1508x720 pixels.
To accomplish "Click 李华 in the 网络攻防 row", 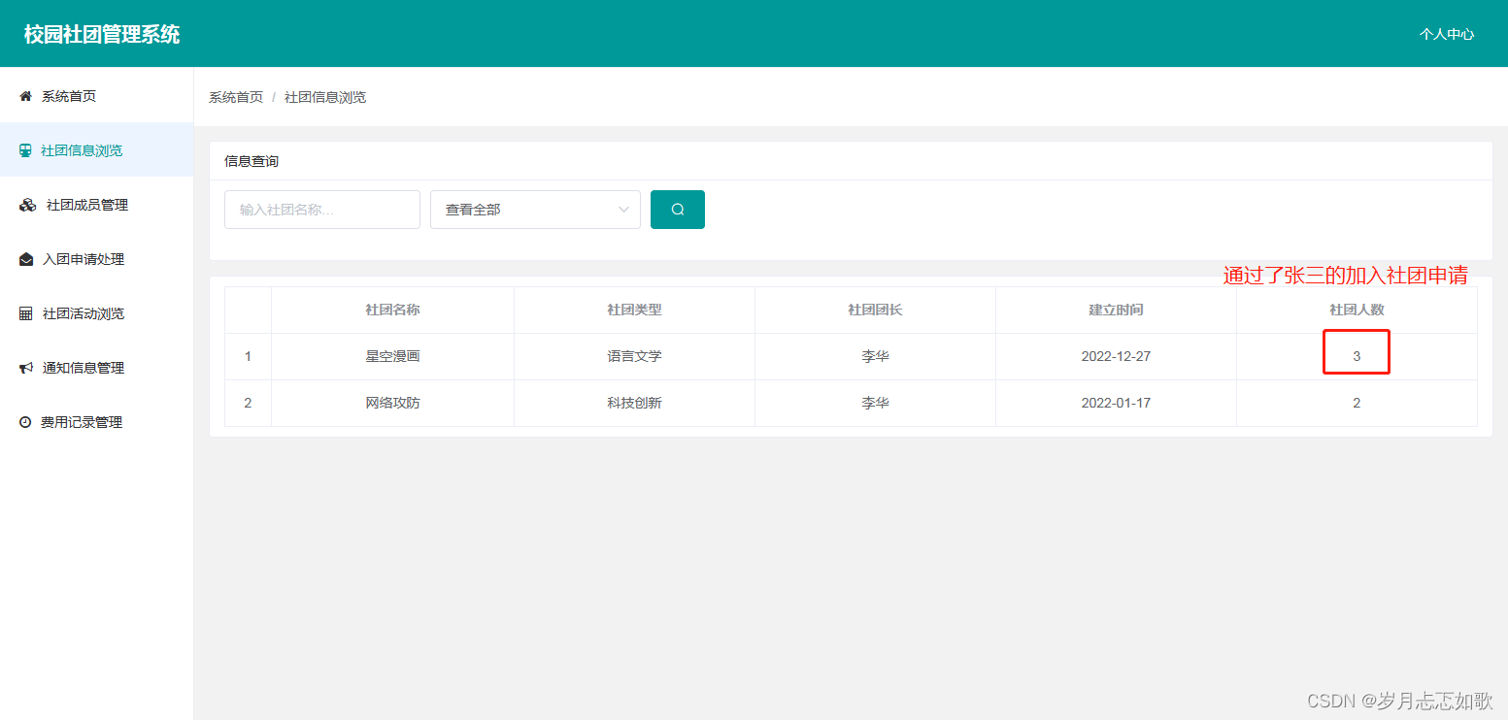I will coord(875,403).
